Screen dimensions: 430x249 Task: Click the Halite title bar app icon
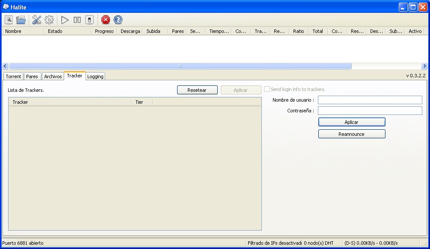6,6
